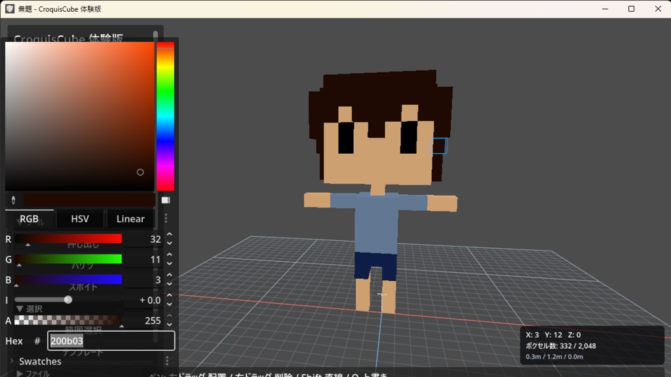The image size is (671, 377).
Task: Toggle the picker shape icon beside color preview
Action: pyautogui.click(x=166, y=200)
